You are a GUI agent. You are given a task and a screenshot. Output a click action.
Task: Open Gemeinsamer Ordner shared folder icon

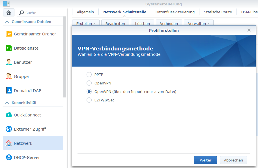[x=9, y=34]
